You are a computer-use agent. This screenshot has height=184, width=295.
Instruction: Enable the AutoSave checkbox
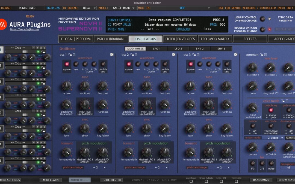(x=191, y=181)
